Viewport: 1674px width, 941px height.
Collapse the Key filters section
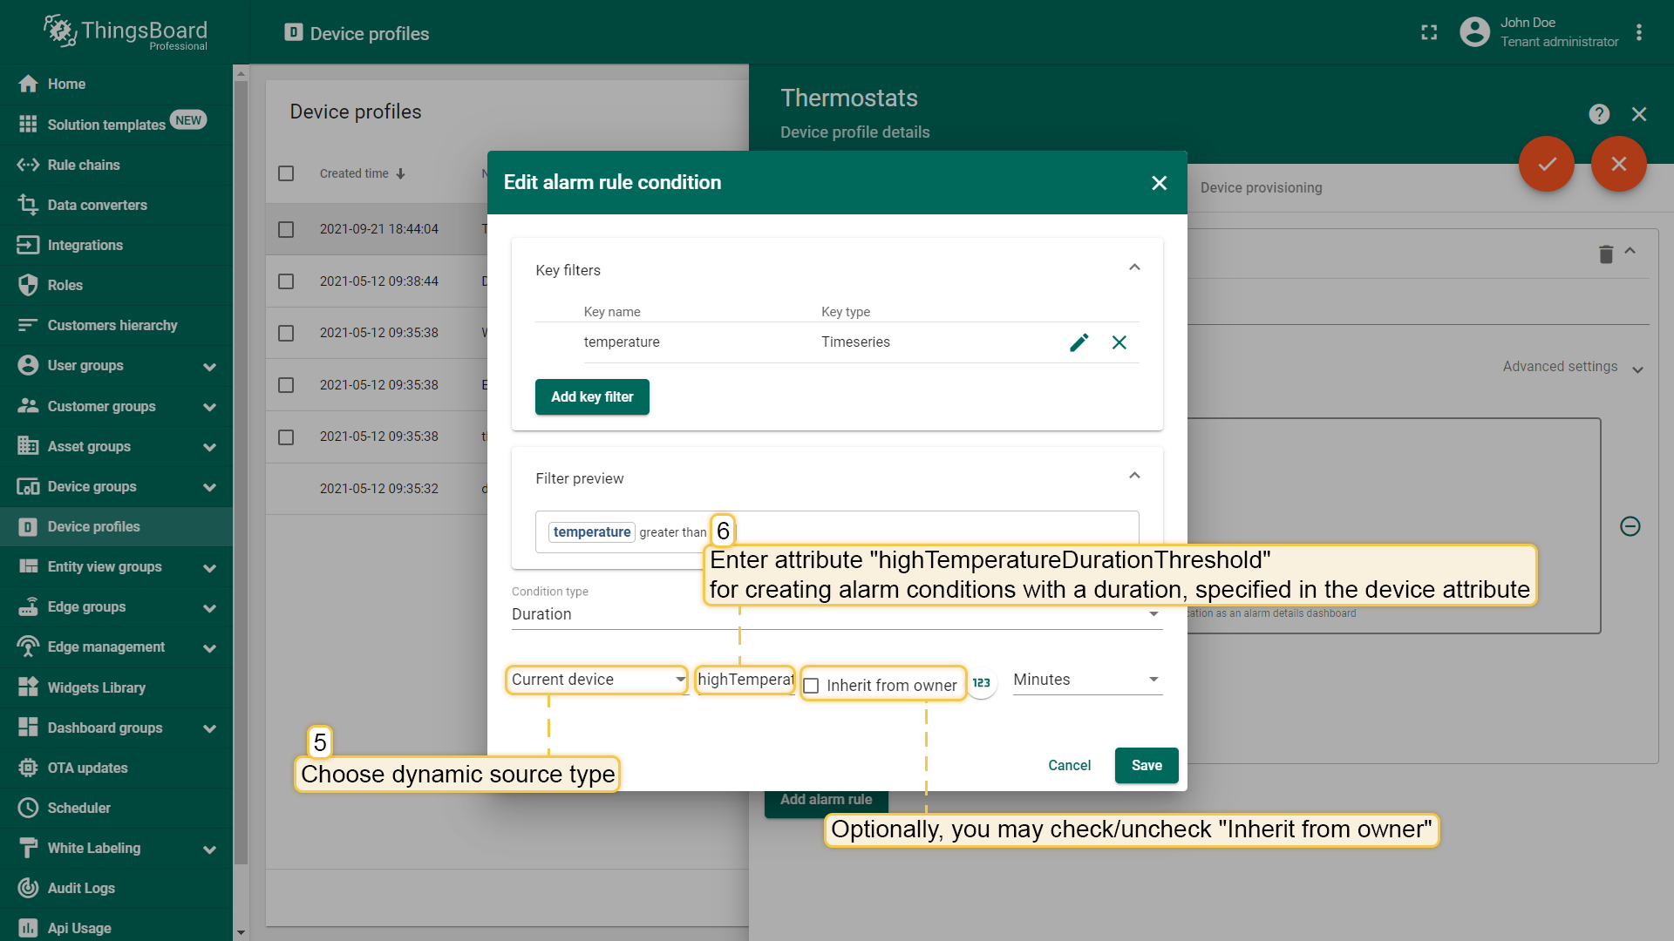[x=1134, y=267]
